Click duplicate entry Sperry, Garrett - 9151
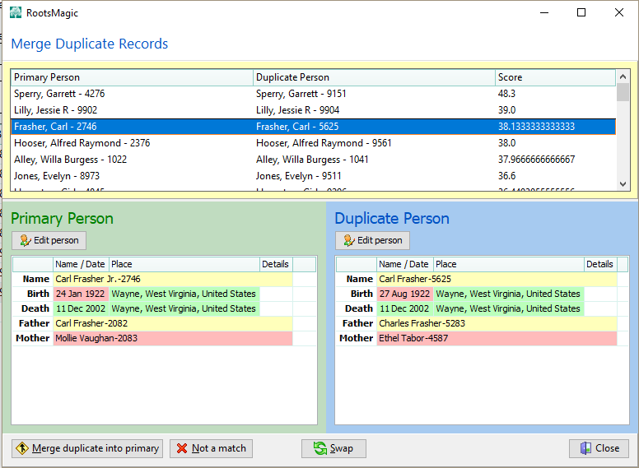The width and height of the screenshot is (639, 468). pos(301,94)
